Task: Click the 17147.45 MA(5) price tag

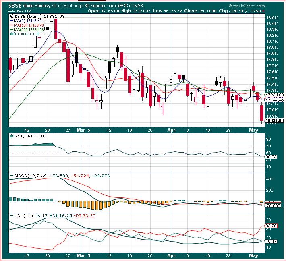Action: point(274,100)
